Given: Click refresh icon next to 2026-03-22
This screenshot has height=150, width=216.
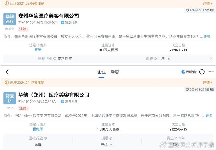Looking at the screenshot, I should [187, 90].
